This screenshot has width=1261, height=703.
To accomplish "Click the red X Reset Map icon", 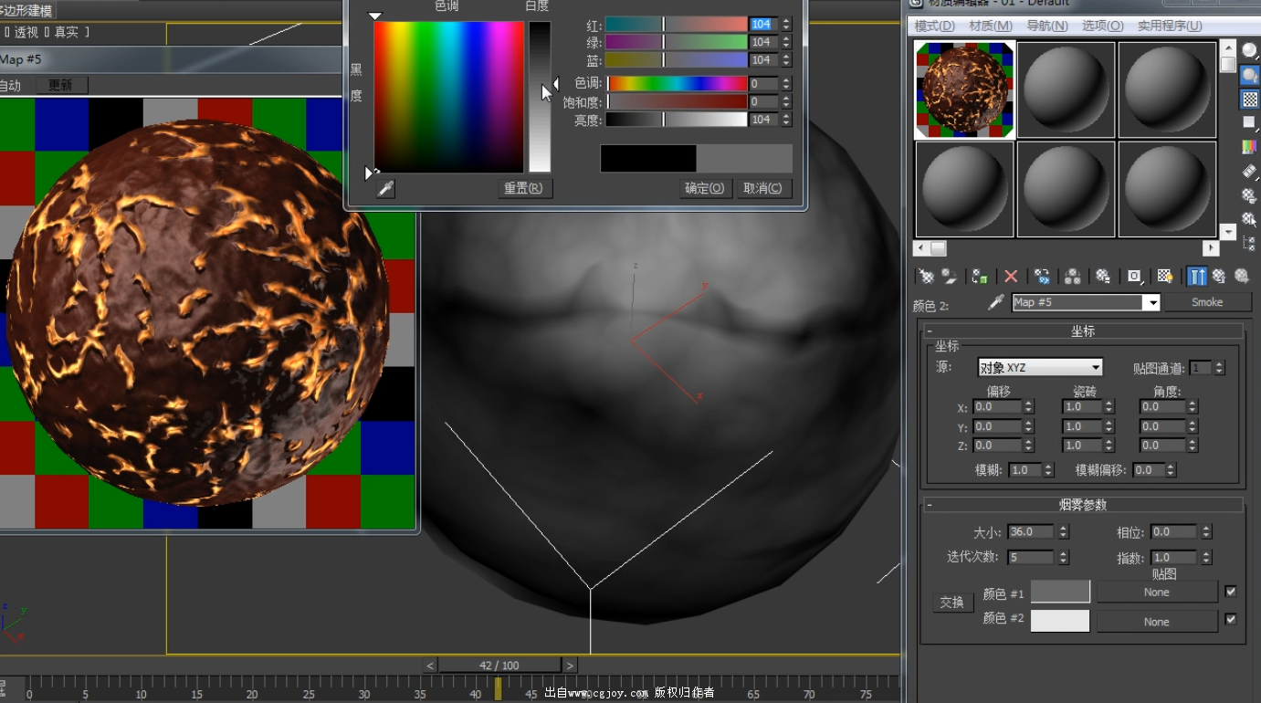I will point(1011,276).
